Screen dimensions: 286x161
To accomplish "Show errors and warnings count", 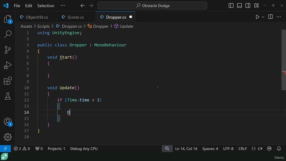I will click(x=22, y=148).
